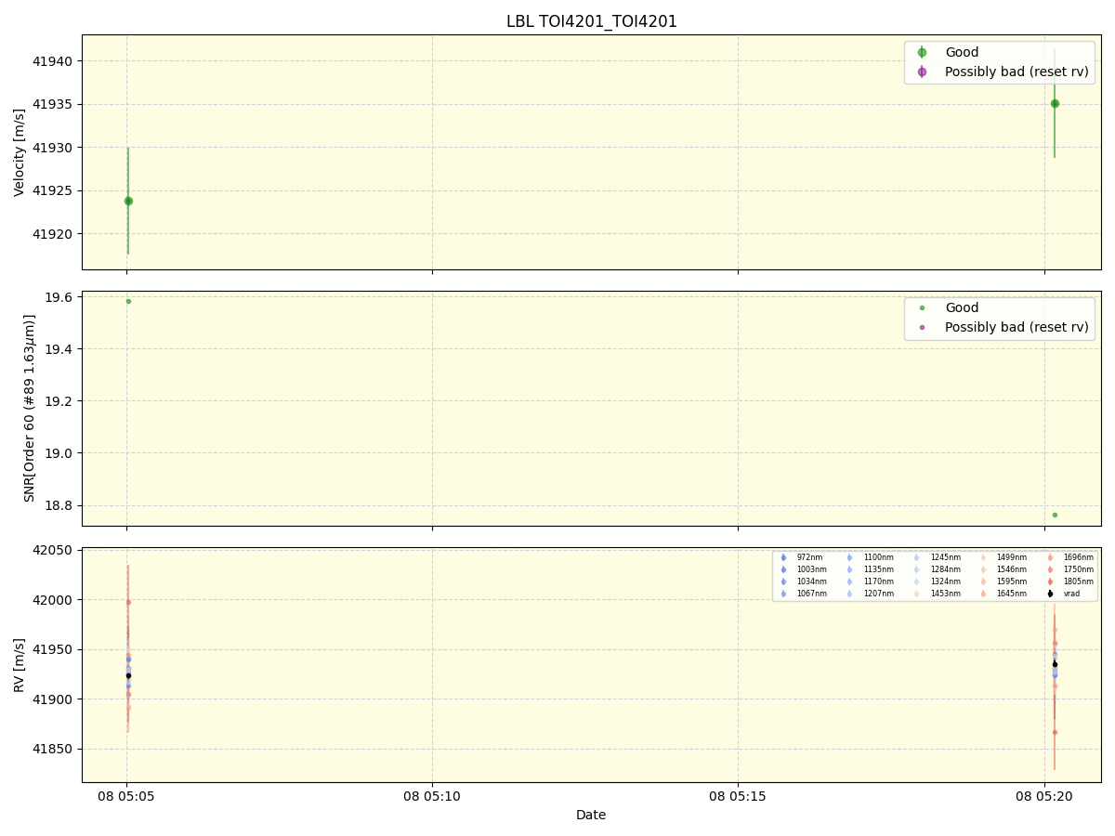Image resolution: width=1115 pixels, height=836 pixels.
Task: Click the green Good marker in SNR legend
Action: (x=922, y=308)
